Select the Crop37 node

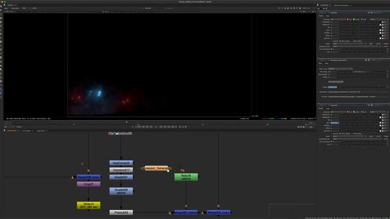point(88,184)
